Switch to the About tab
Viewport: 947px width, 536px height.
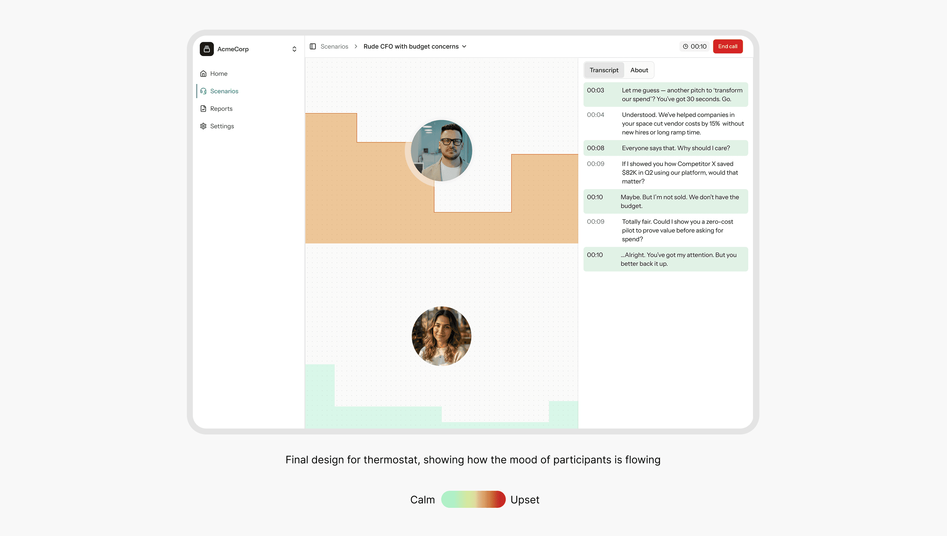(639, 70)
